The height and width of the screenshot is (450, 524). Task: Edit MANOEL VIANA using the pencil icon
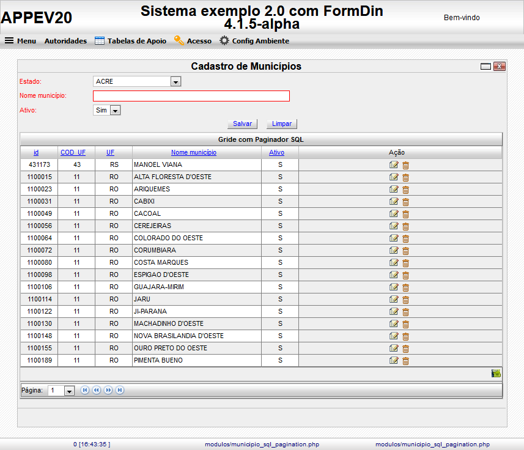coord(394,164)
